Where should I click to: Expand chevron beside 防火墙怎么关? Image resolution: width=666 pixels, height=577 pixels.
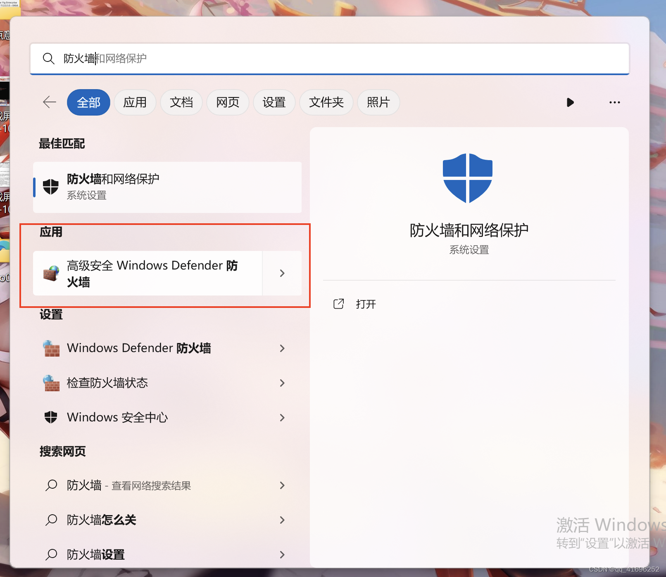click(282, 520)
